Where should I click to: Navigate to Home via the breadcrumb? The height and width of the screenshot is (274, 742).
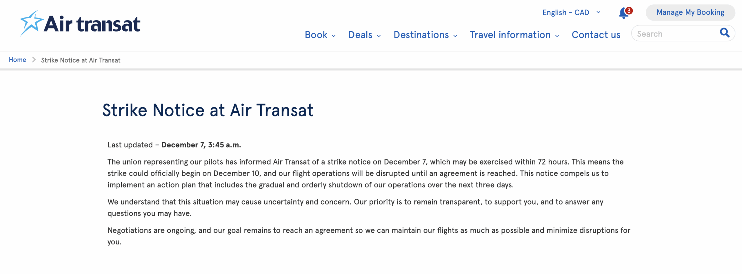[17, 59]
